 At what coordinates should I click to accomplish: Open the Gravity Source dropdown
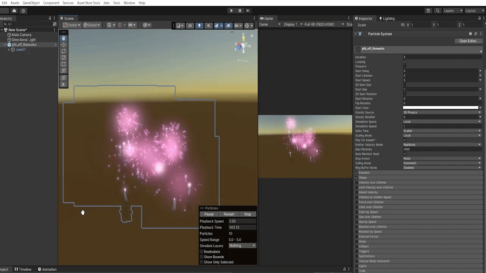[442, 113]
